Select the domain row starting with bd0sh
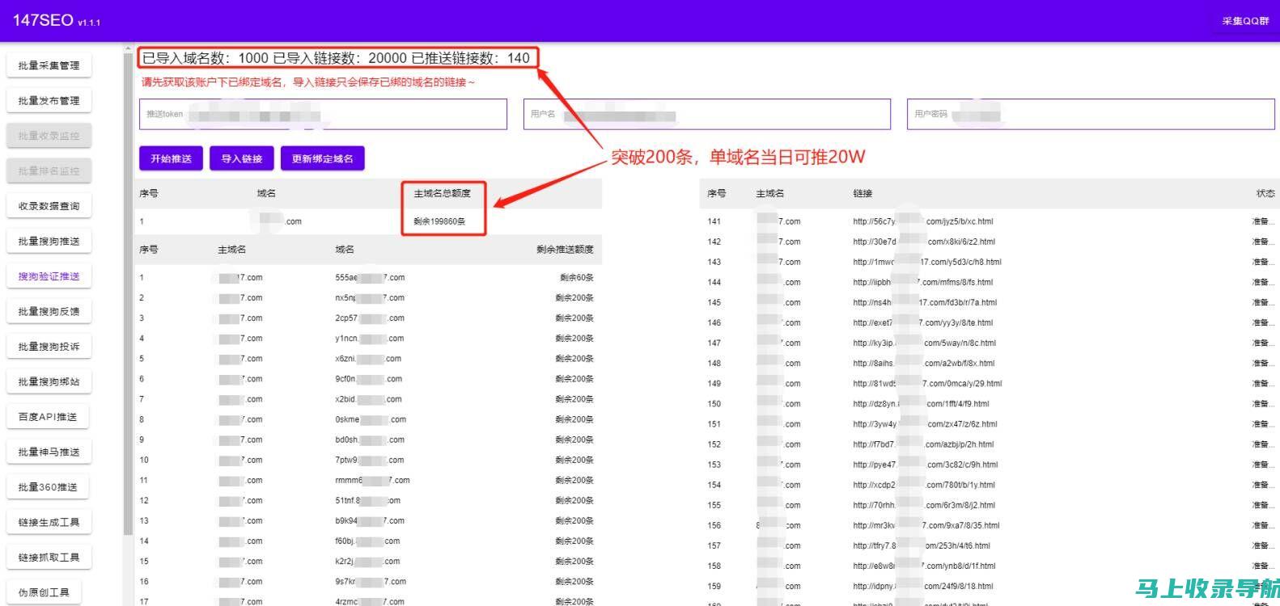The image size is (1280, 606). [x=368, y=440]
